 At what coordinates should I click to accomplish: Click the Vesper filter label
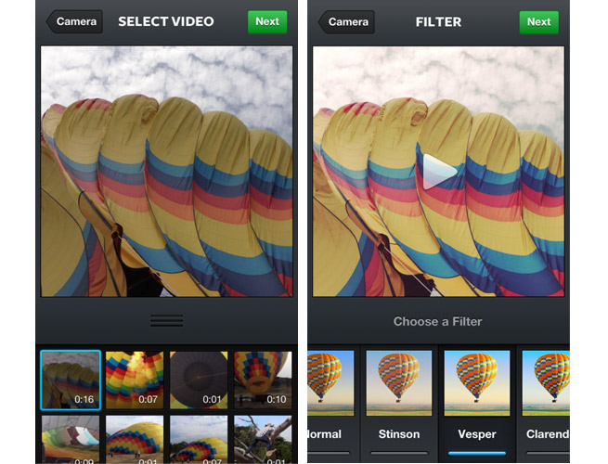point(477,434)
